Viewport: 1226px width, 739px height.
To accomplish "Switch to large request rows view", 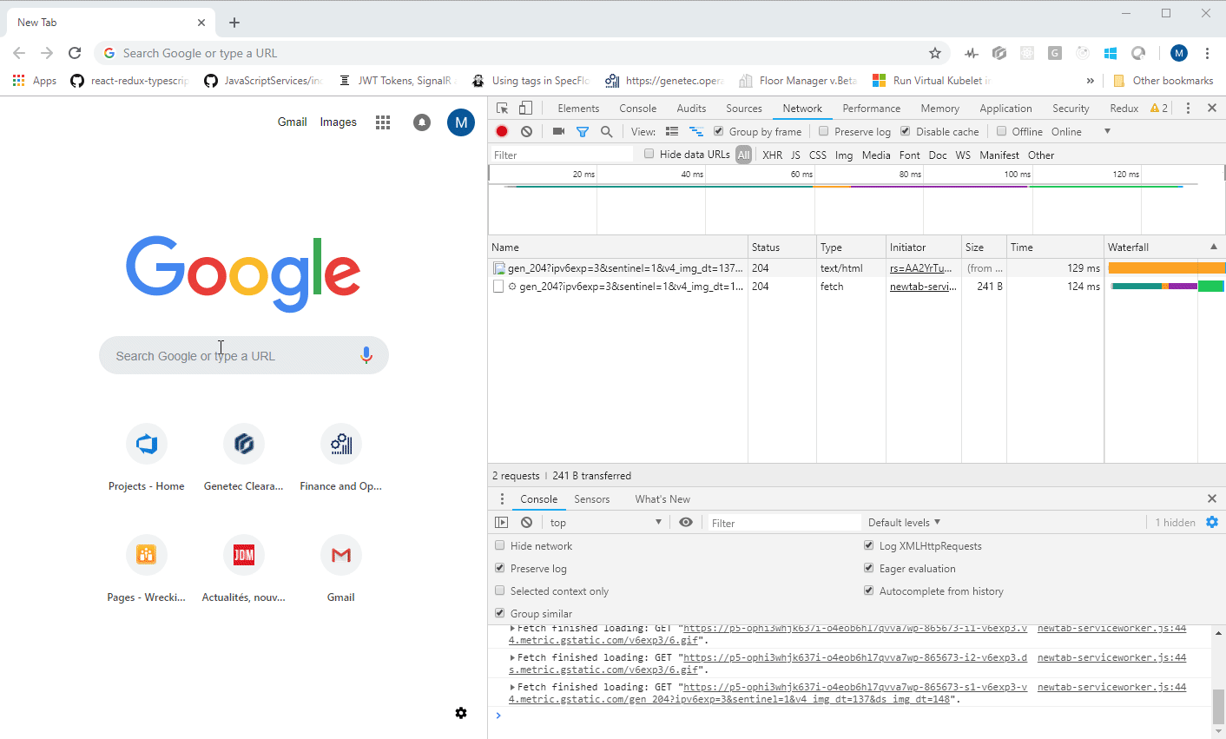I will [671, 131].
